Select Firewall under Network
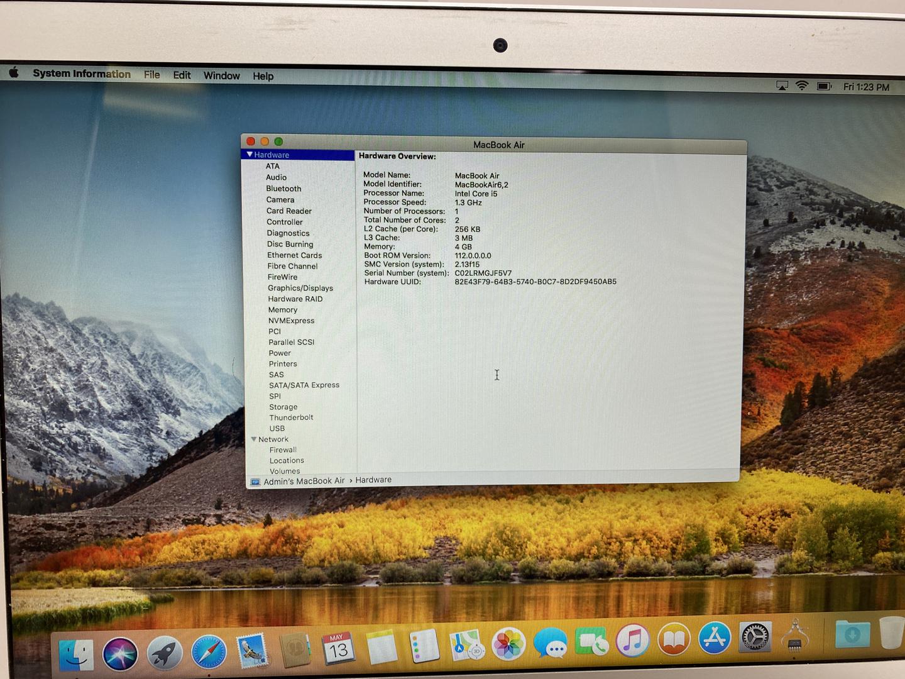The width and height of the screenshot is (905, 679). [x=283, y=450]
